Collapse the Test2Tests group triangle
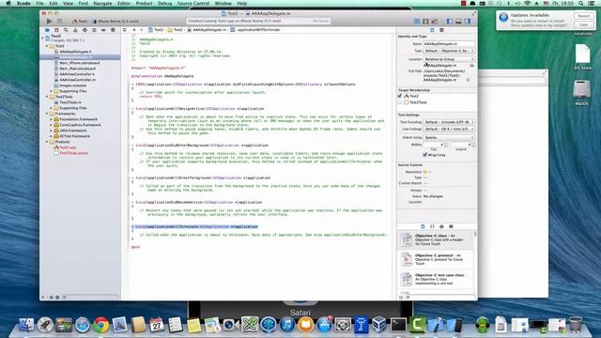 (47, 97)
